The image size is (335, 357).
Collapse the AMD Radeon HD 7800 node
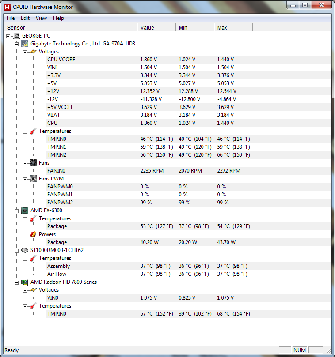(x=17, y=282)
